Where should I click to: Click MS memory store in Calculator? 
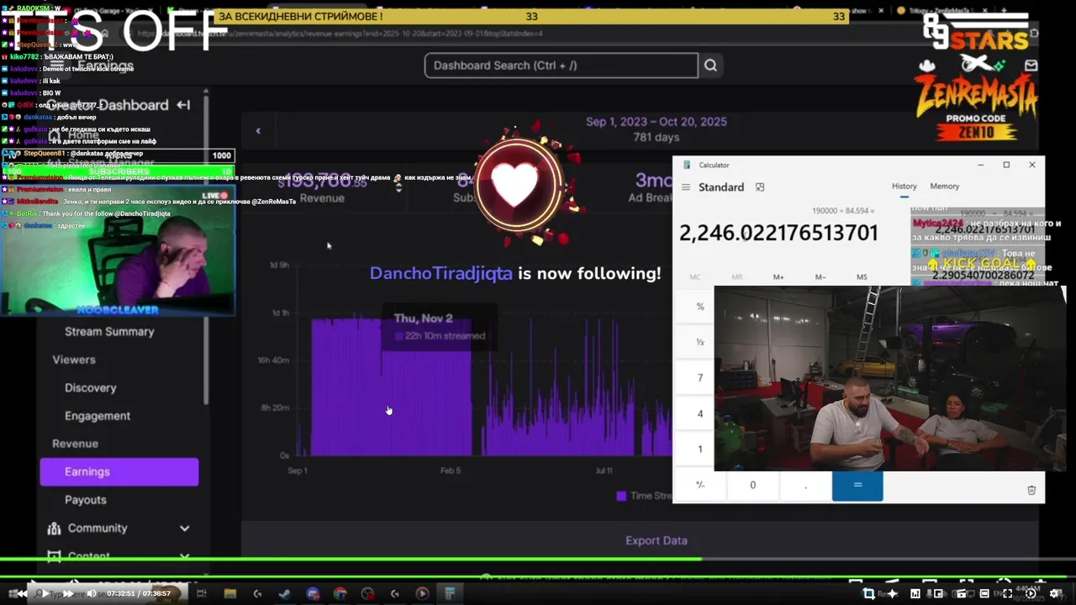(x=862, y=276)
